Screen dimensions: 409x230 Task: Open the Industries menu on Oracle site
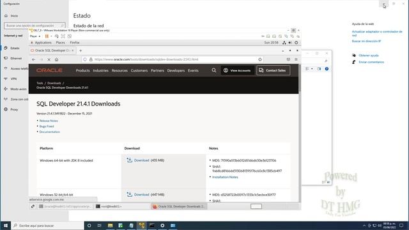click(100, 70)
